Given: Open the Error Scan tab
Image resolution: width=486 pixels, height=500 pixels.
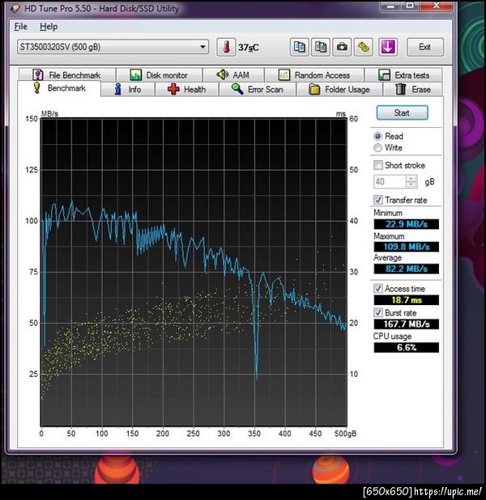Looking at the screenshot, I should tap(258, 89).
